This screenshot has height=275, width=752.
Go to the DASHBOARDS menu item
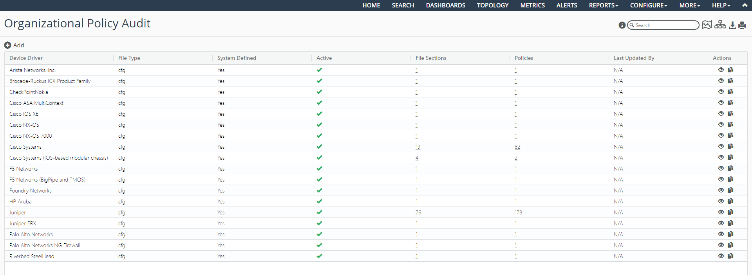[x=445, y=5]
